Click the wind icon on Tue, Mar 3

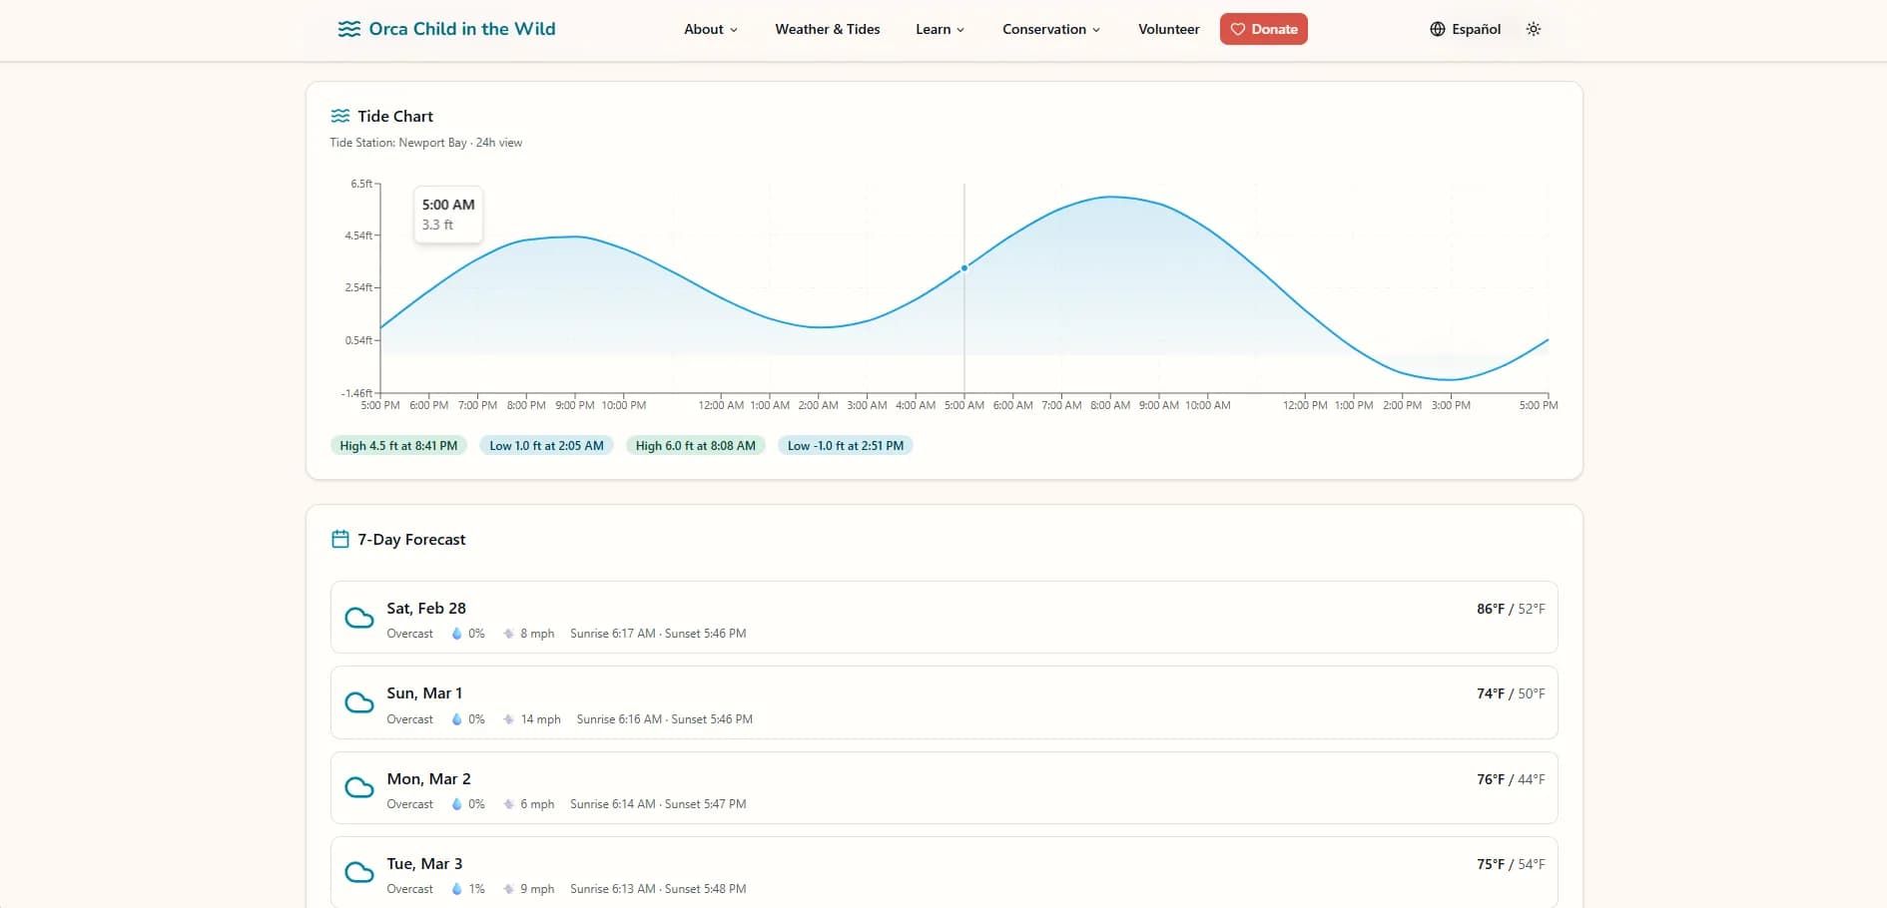coord(509,889)
